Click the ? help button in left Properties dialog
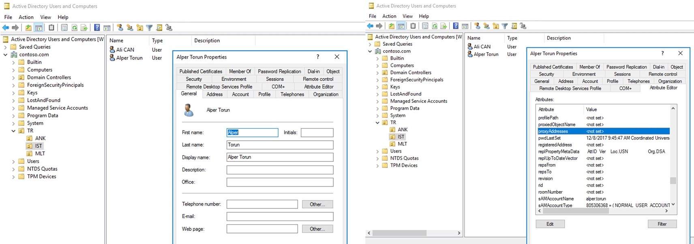Viewport: 694px width, 244px height. pyautogui.click(x=318, y=57)
